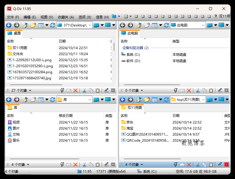Click cut scissors in 桌面 pane
235x179 pixels.
click(84, 91)
